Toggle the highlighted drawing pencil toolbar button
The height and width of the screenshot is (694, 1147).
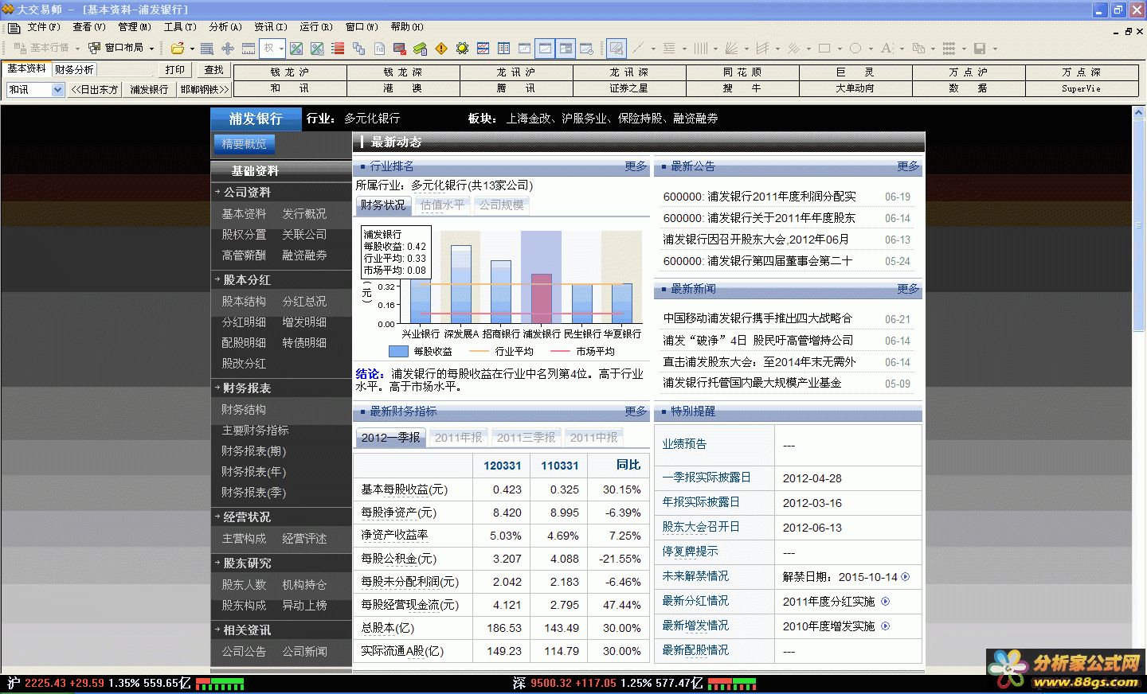[616, 49]
